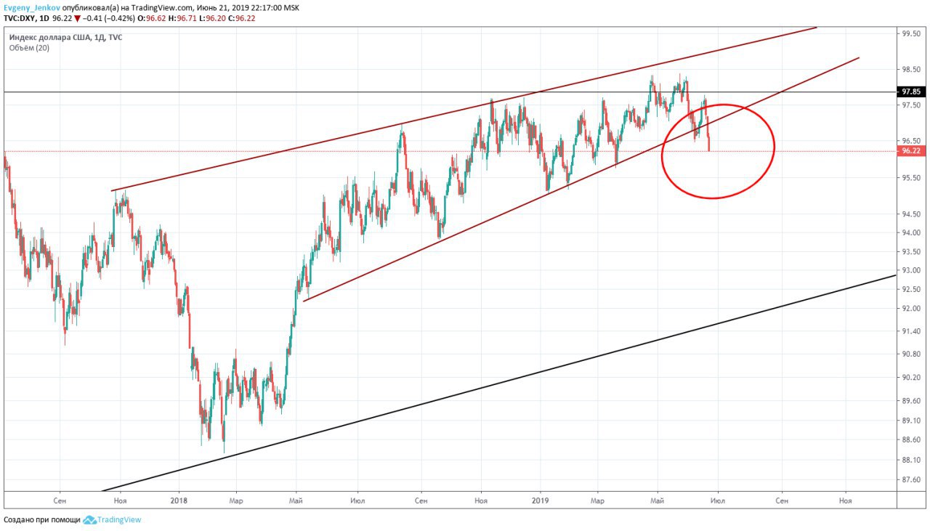930x531 pixels.
Task: Click the 89.10 price axis value
Action: coord(912,421)
